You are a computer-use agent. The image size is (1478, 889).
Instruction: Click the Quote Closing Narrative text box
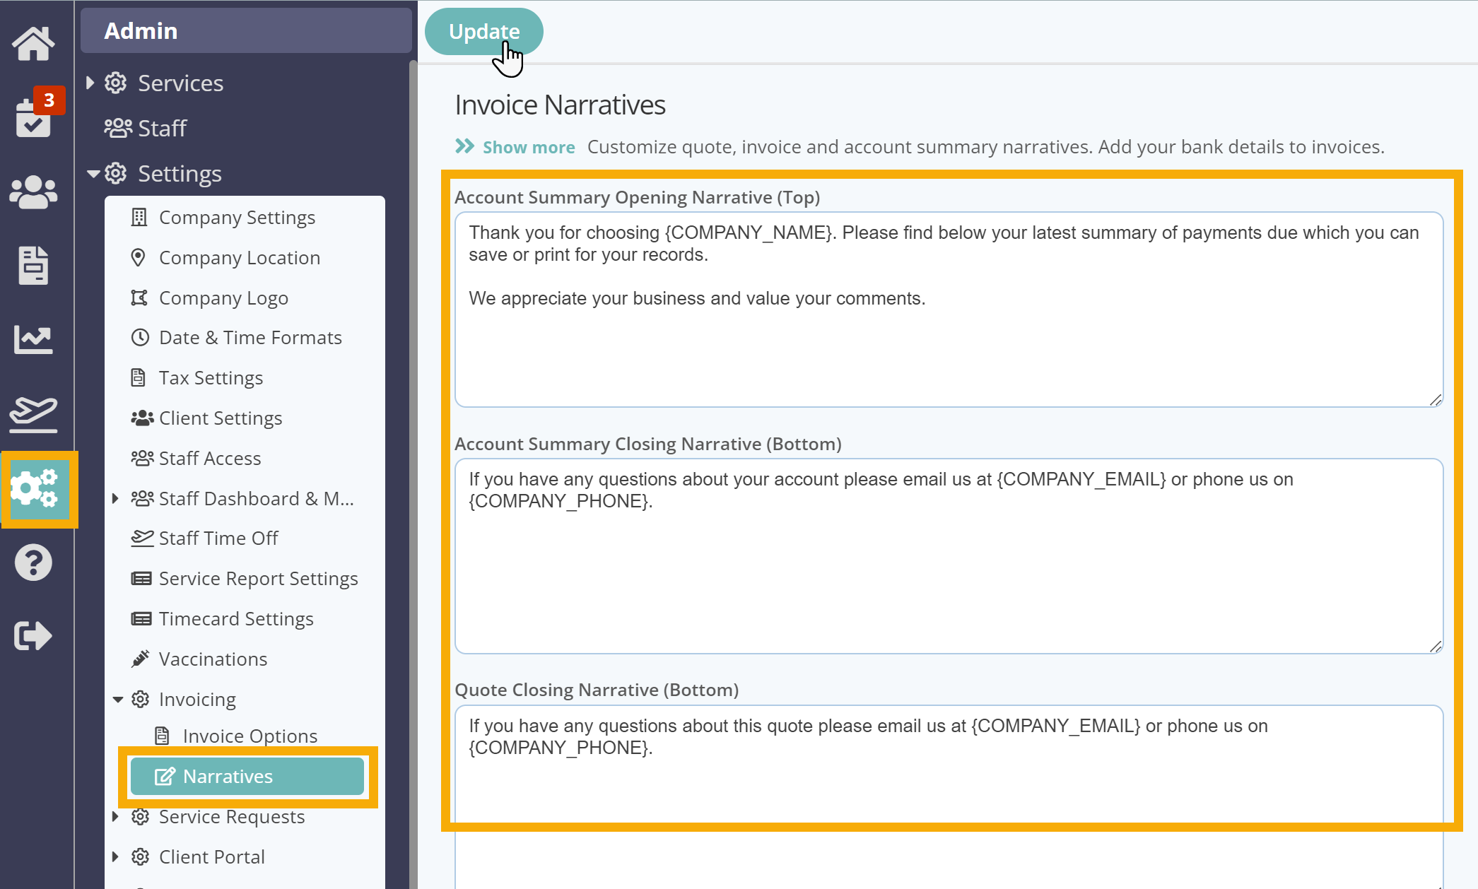coord(949,797)
